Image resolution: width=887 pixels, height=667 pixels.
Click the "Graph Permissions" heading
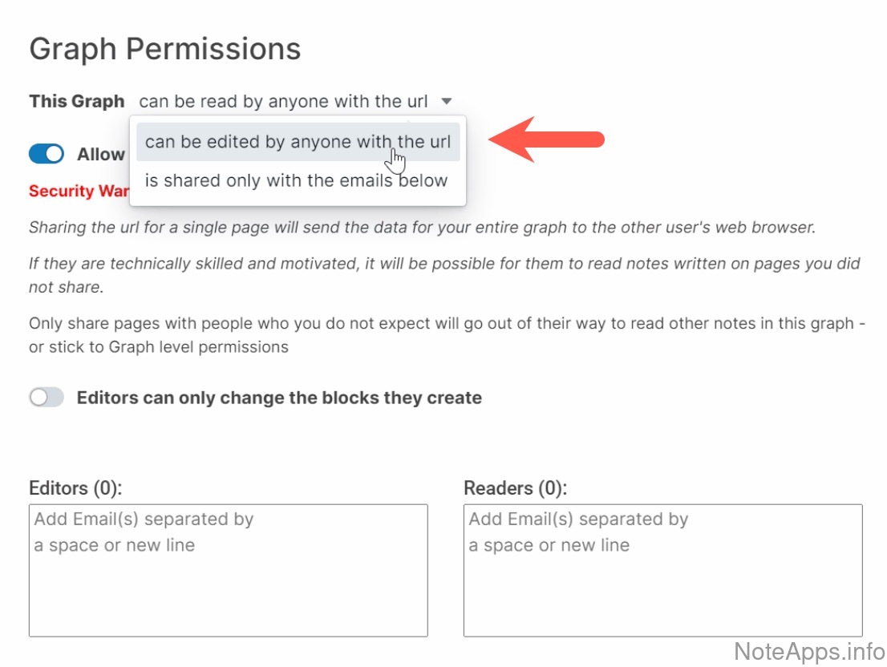(165, 49)
